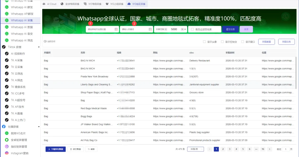This screenshot has height=157, width=299.
Task: Click keyword input field
Action: pos(136,29)
